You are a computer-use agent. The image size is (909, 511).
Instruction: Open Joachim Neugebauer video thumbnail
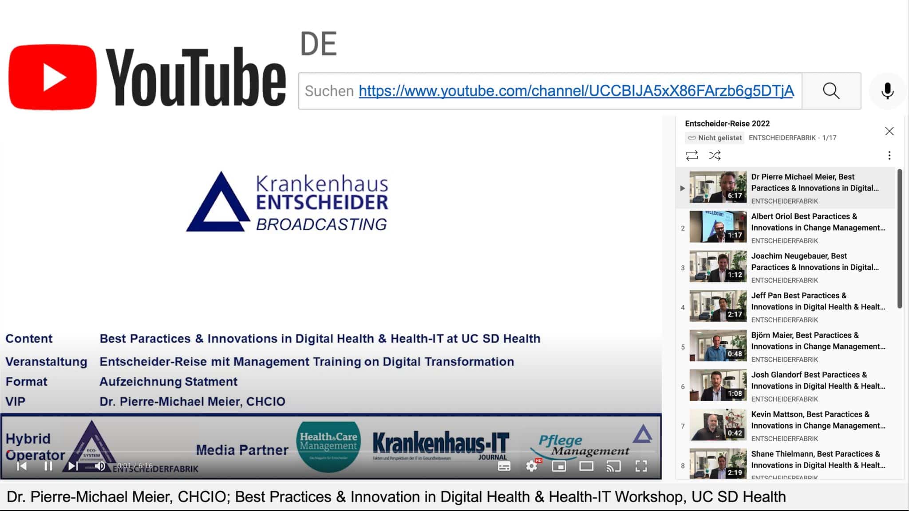(x=718, y=266)
